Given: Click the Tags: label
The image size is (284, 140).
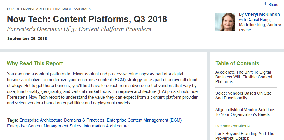Looking at the screenshot, I should click(x=13, y=120).
